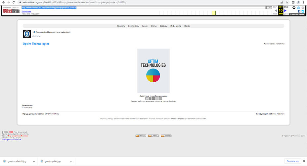Click the third image action icon (vertical split)
The height and width of the screenshot is (166, 307).
click(153, 98)
